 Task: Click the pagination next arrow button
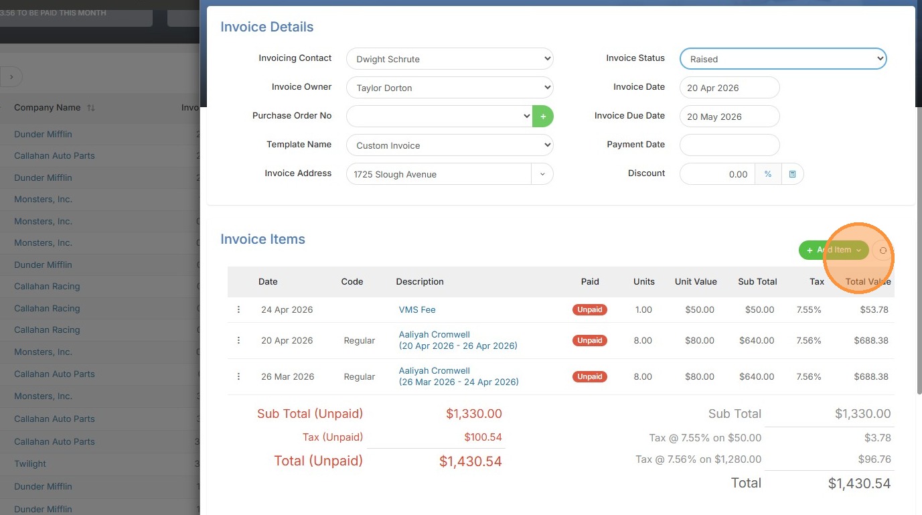(x=11, y=77)
